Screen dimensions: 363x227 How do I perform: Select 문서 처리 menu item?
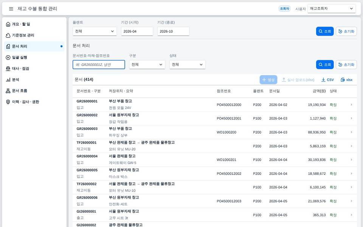click(x=34, y=46)
